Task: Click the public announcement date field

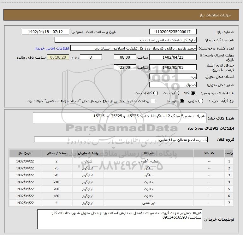Action: pos(45,32)
